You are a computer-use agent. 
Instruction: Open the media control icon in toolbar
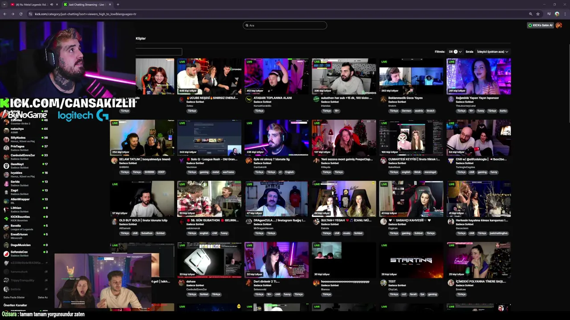[549, 14]
